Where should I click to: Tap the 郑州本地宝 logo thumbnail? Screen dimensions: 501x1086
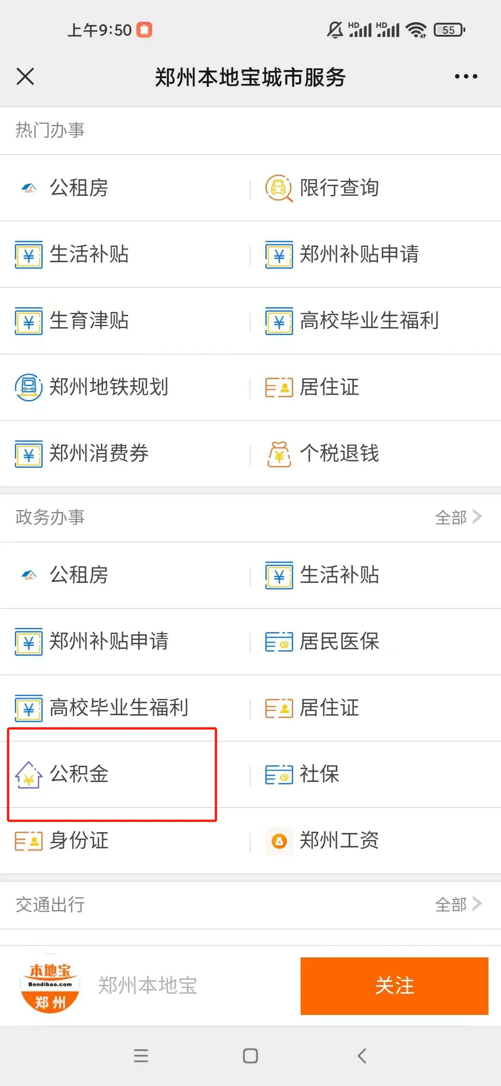click(50, 986)
